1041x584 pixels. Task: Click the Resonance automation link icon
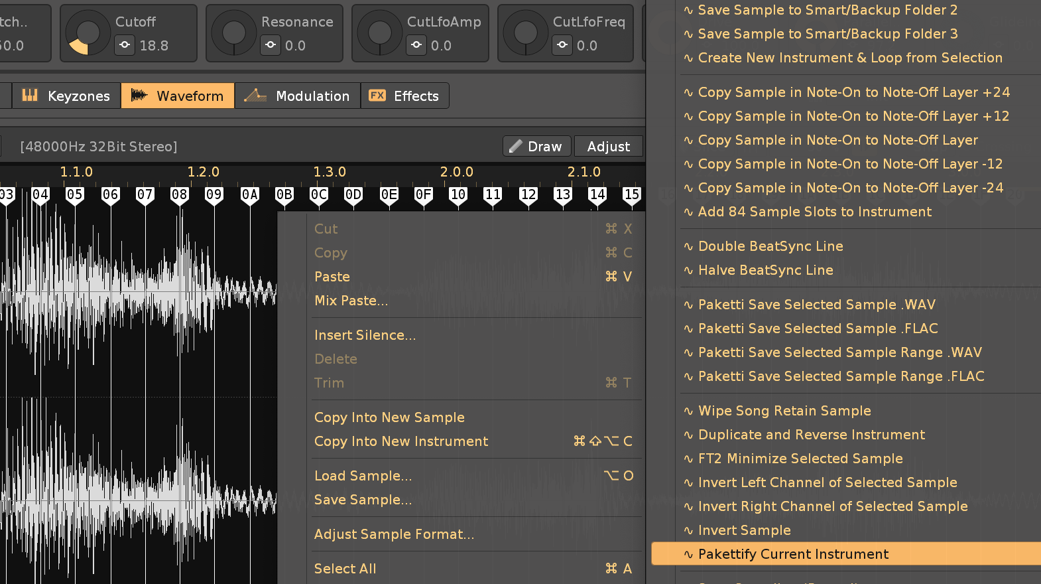271,45
